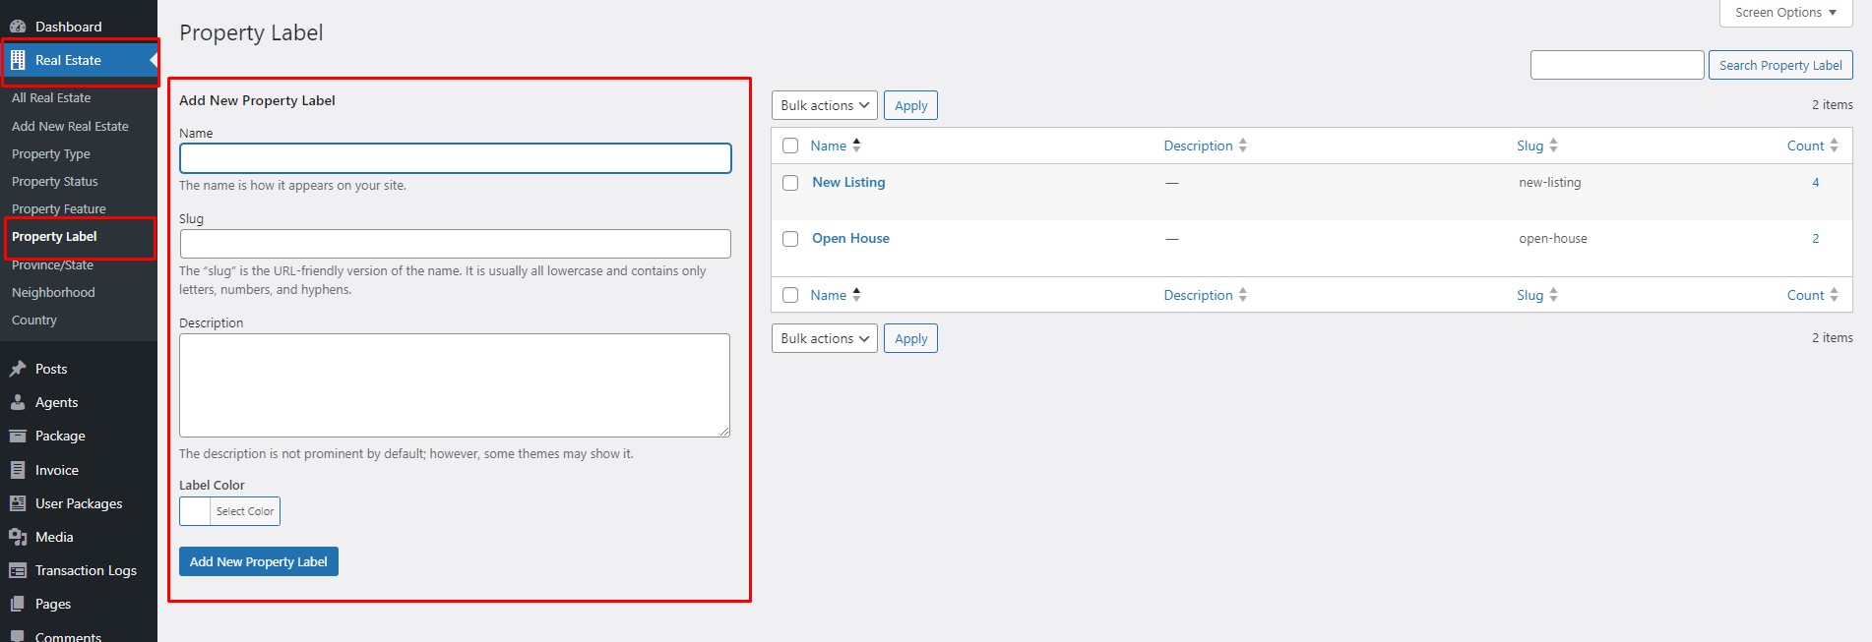Image resolution: width=1872 pixels, height=642 pixels.
Task: Open All Real Estate submenu item
Action: click(51, 98)
